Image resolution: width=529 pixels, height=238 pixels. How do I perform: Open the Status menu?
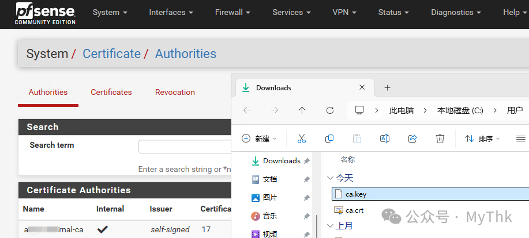point(393,13)
